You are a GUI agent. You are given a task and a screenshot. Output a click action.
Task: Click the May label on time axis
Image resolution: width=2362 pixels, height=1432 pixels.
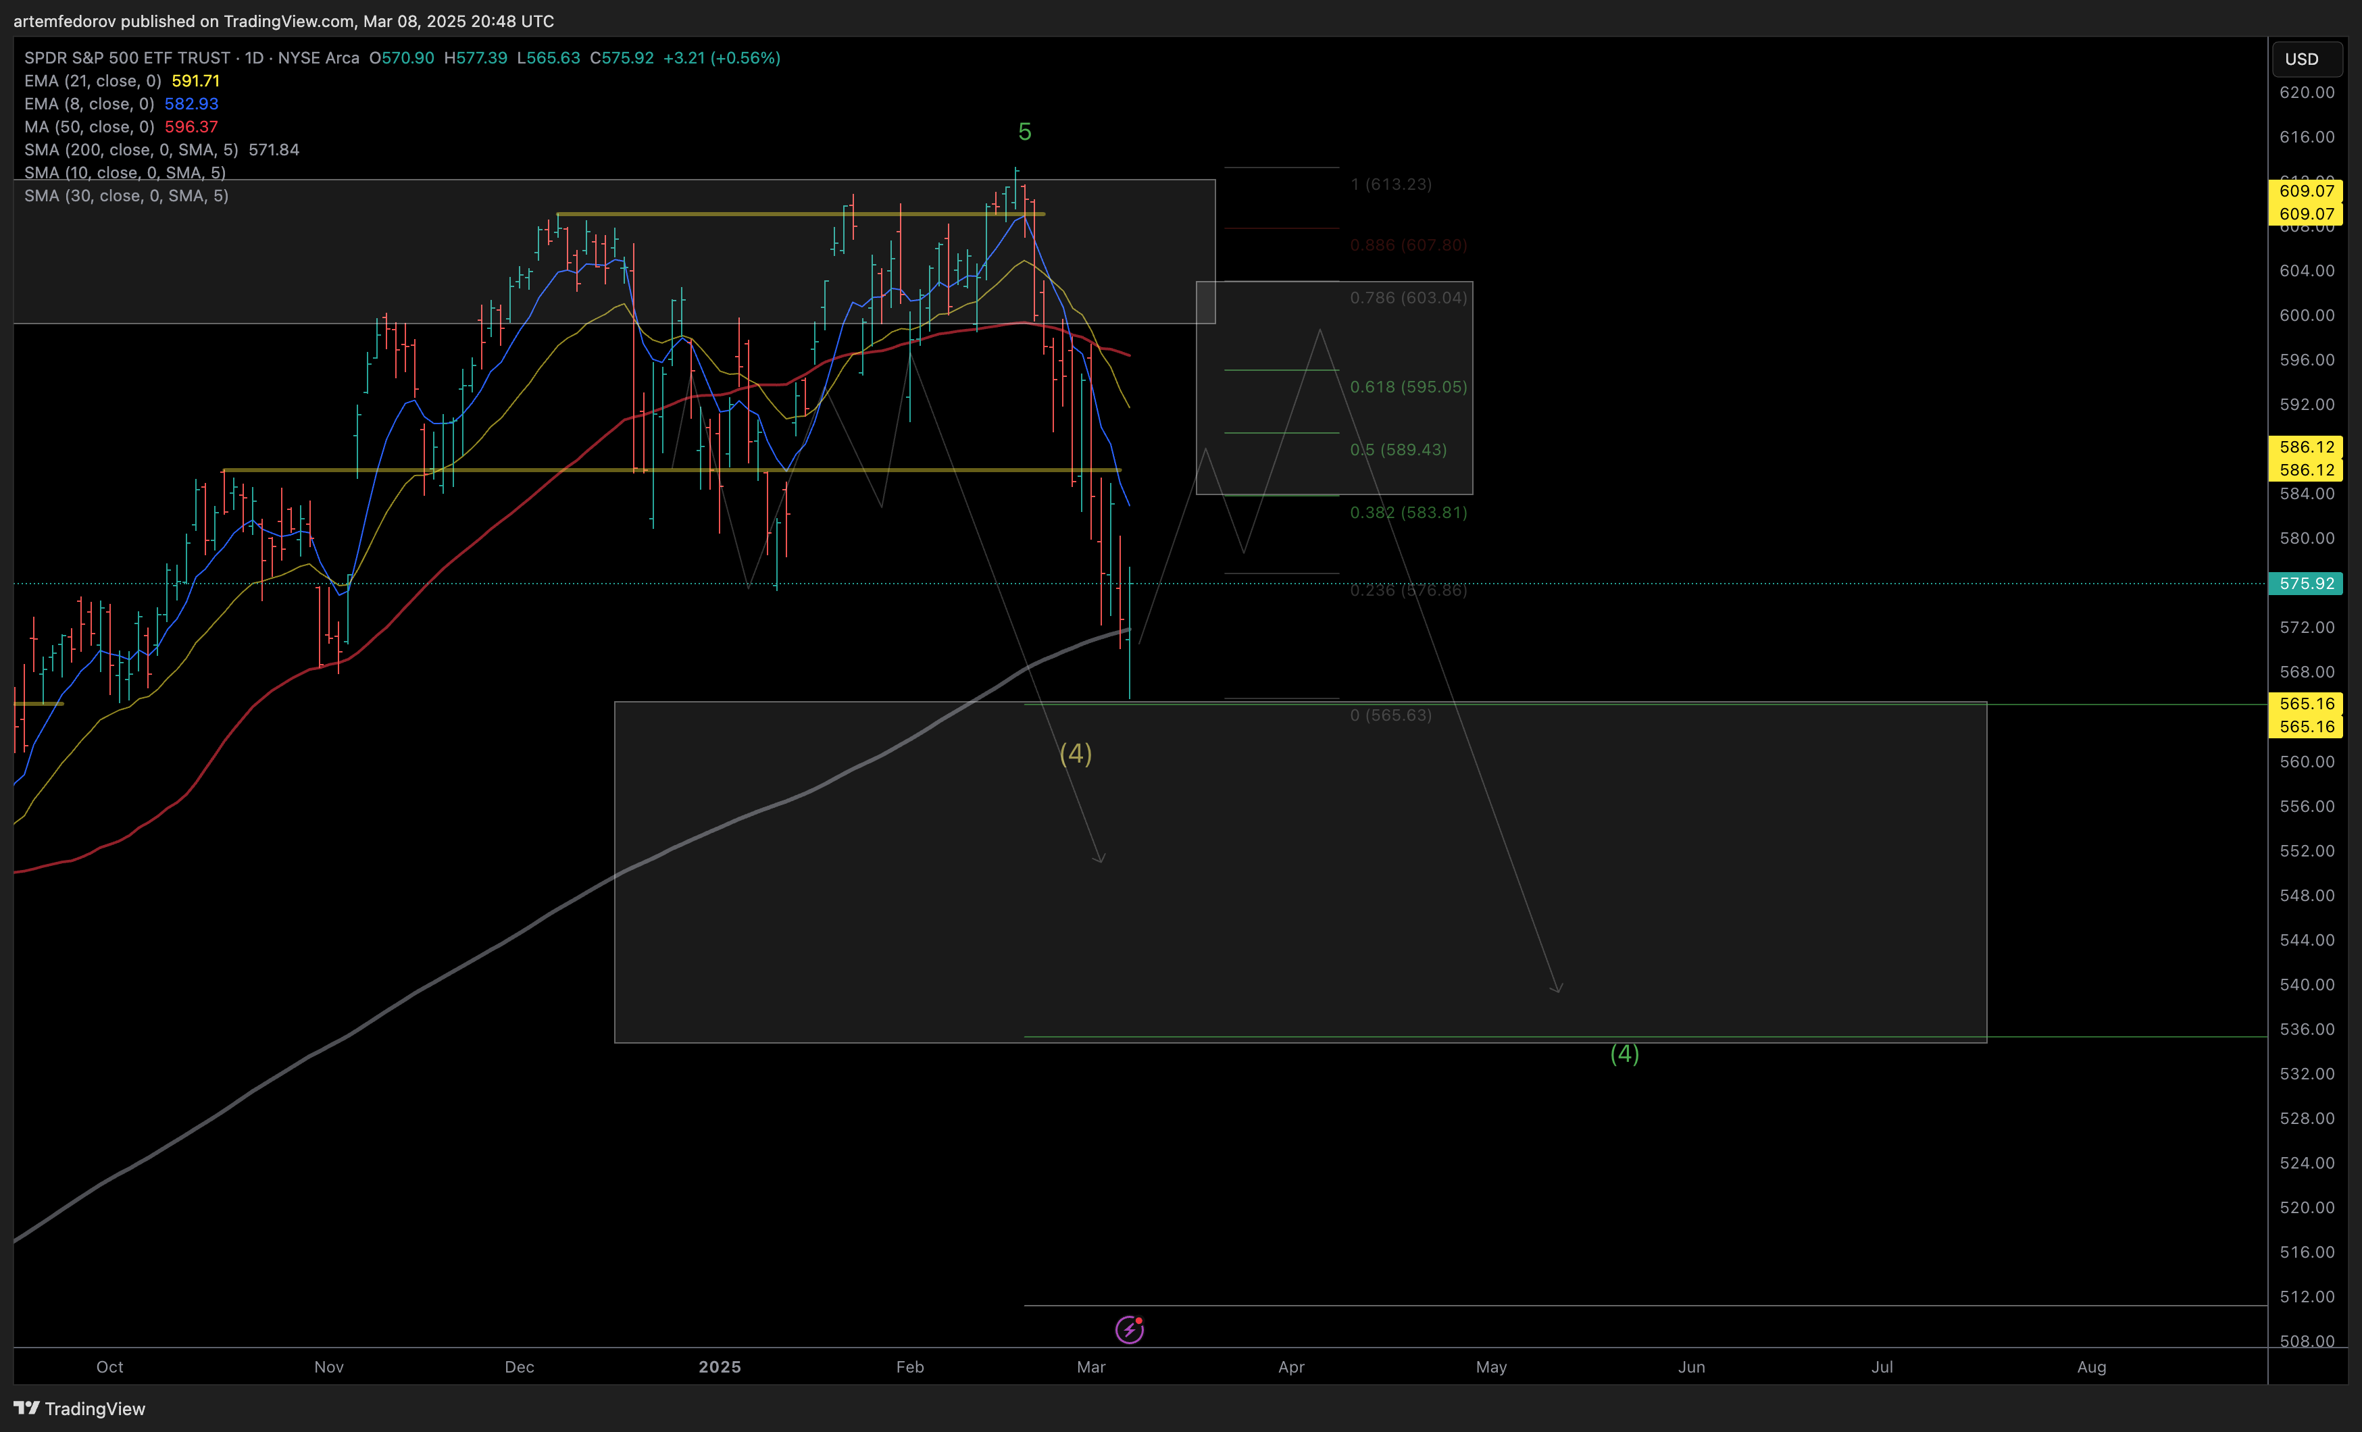[x=1492, y=1367]
